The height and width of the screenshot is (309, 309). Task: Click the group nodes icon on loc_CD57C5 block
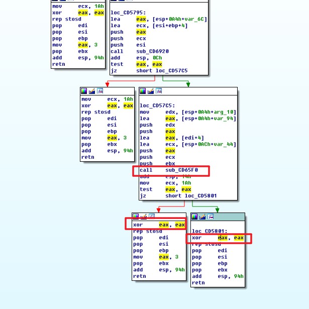(x=159, y=91)
